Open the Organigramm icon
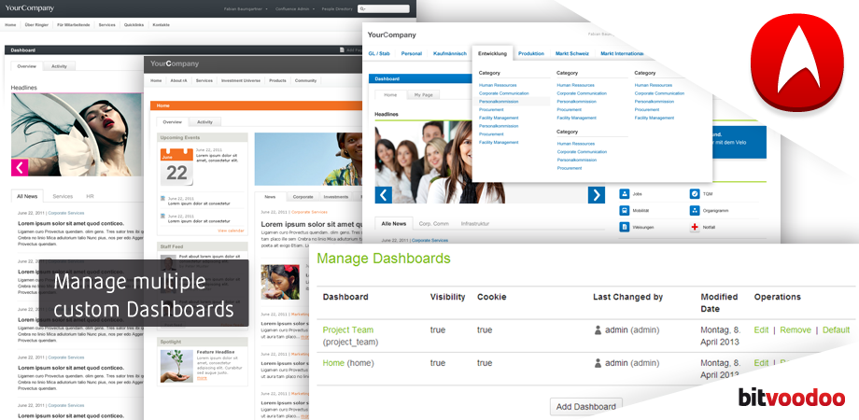The height and width of the screenshot is (420, 859). [x=695, y=210]
